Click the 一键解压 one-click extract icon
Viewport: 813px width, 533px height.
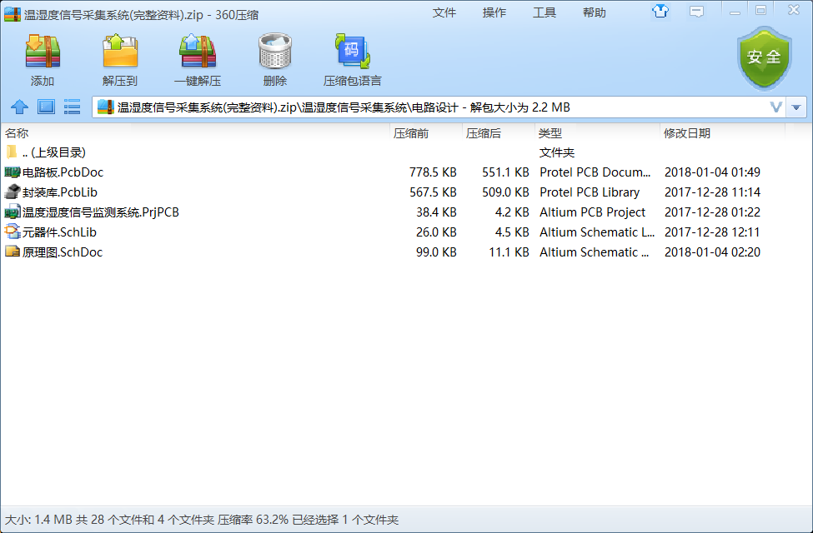pos(198,52)
